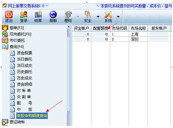This screenshot has height=128, width=173.
Task: Click document icon beside 历史成交
Action: pos(12,78)
